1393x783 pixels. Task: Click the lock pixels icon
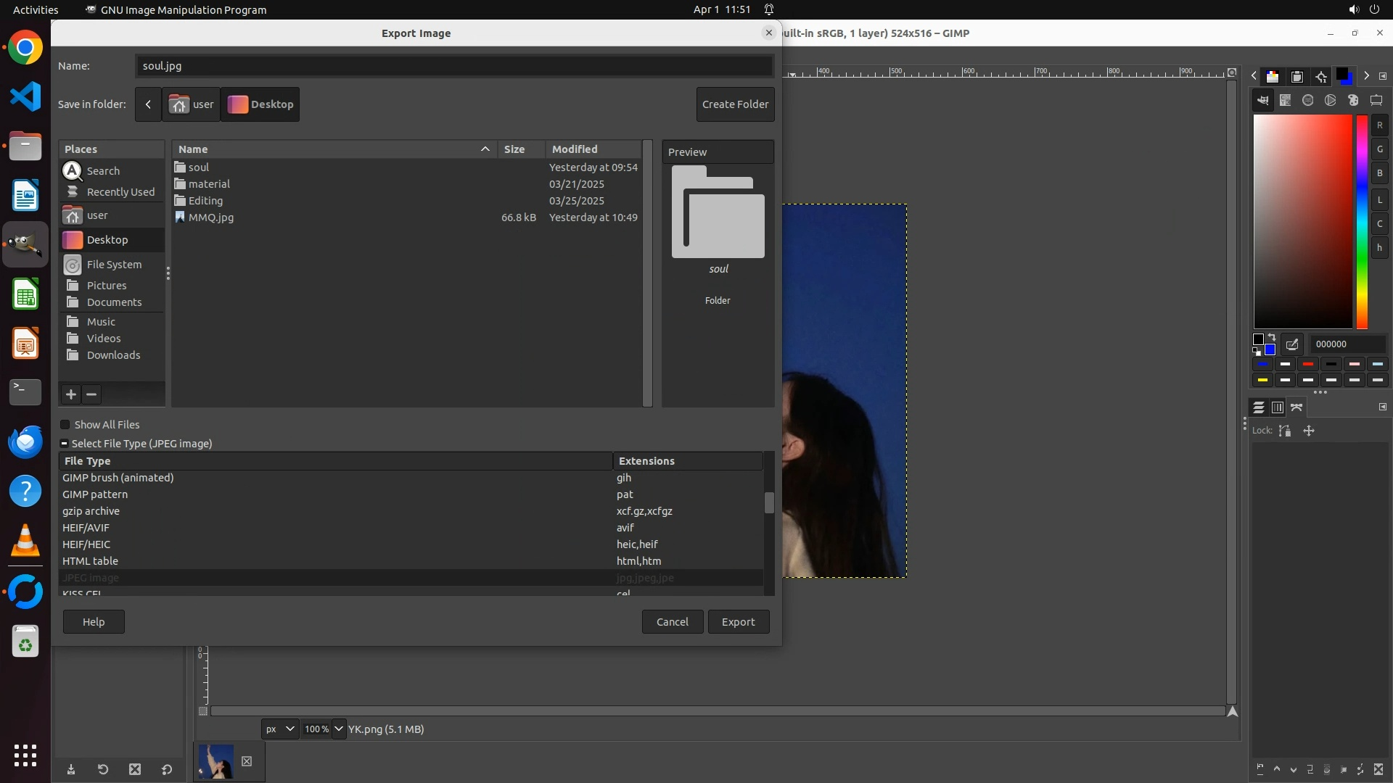pos(1285,431)
